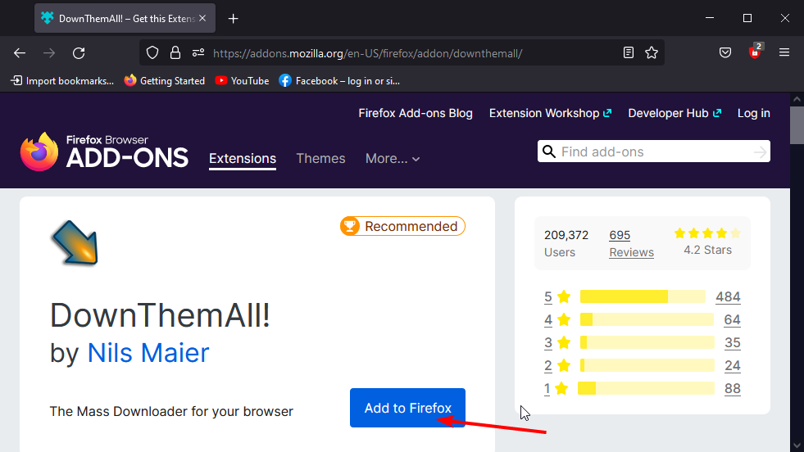Open Developer Hub link
The image size is (804, 452).
675,113
